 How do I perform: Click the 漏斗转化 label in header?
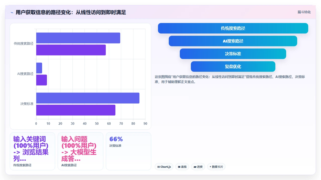coord(304,12)
